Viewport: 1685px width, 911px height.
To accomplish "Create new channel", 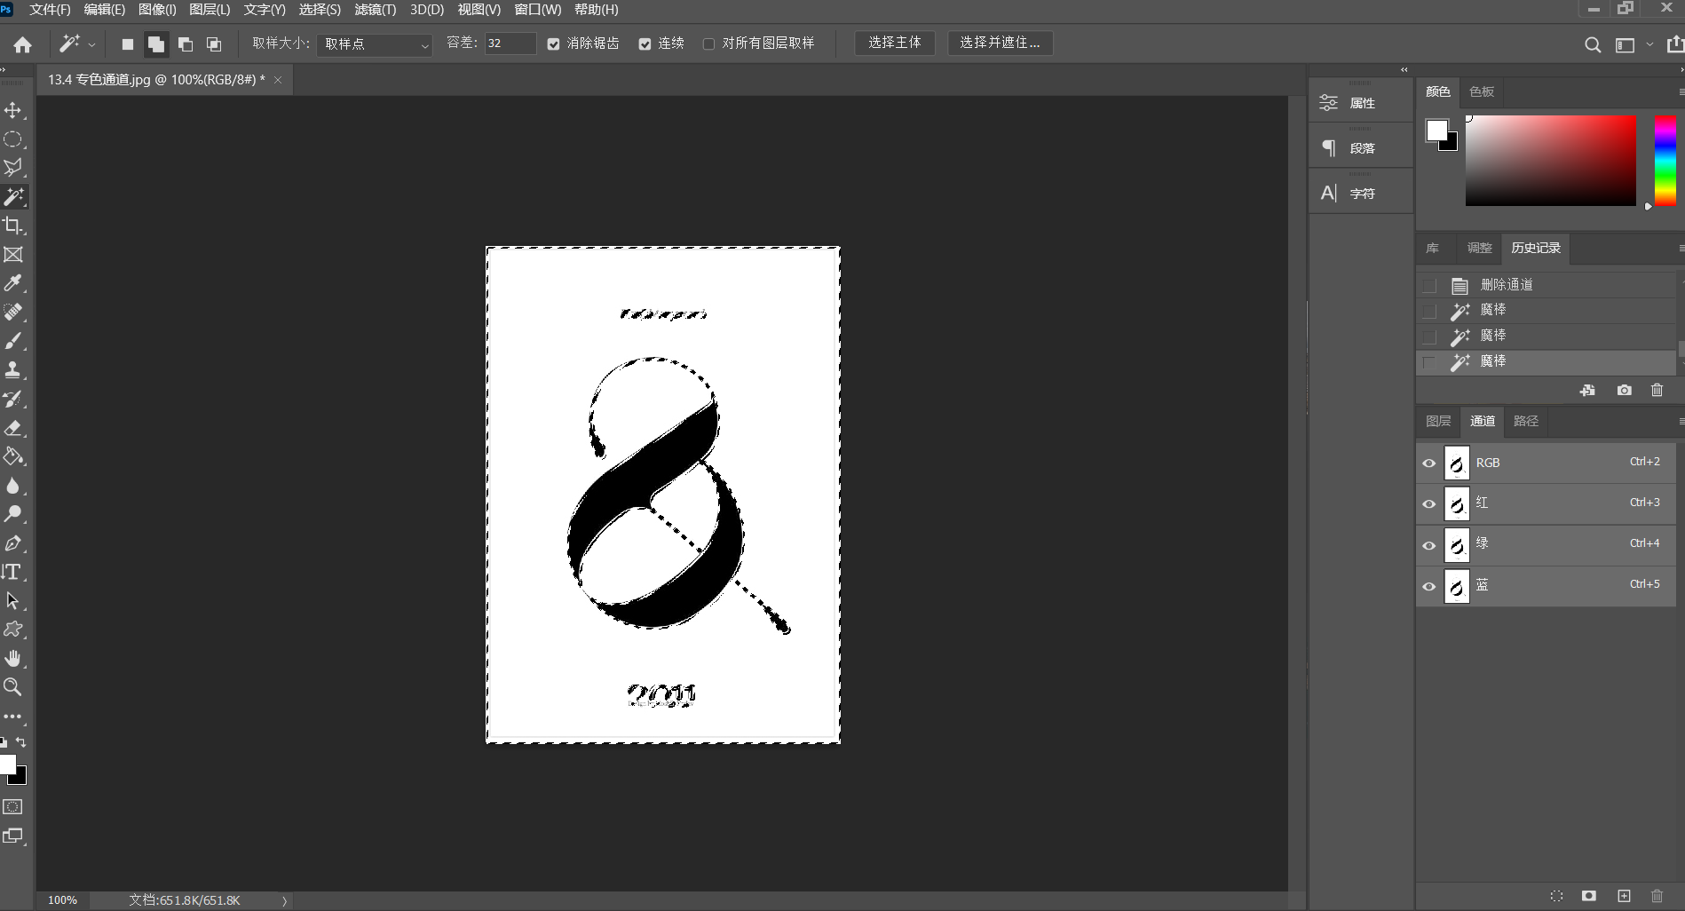I will tap(1624, 896).
